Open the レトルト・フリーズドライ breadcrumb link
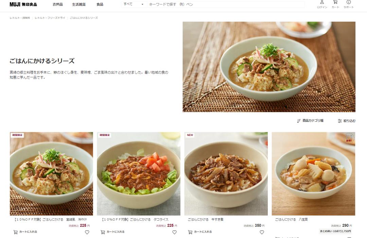The image size is (367, 238). [x=50, y=18]
